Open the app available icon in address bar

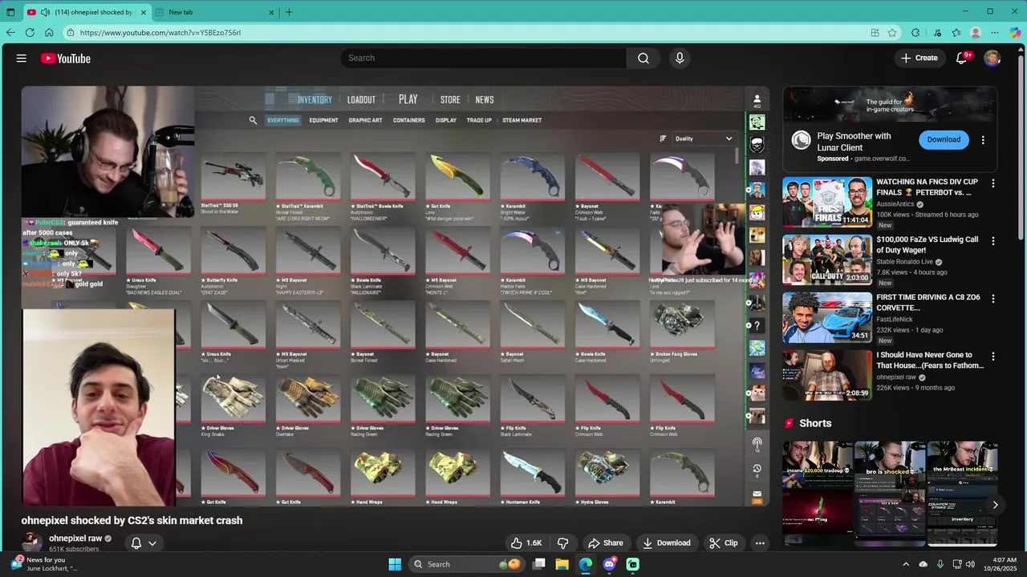(875, 33)
